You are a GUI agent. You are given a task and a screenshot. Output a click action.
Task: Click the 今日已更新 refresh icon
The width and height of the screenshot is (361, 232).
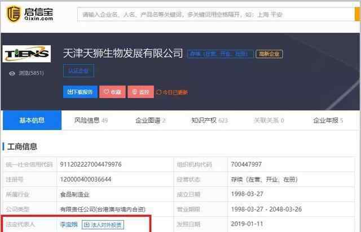pyautogui.click(x=159, y=92)
